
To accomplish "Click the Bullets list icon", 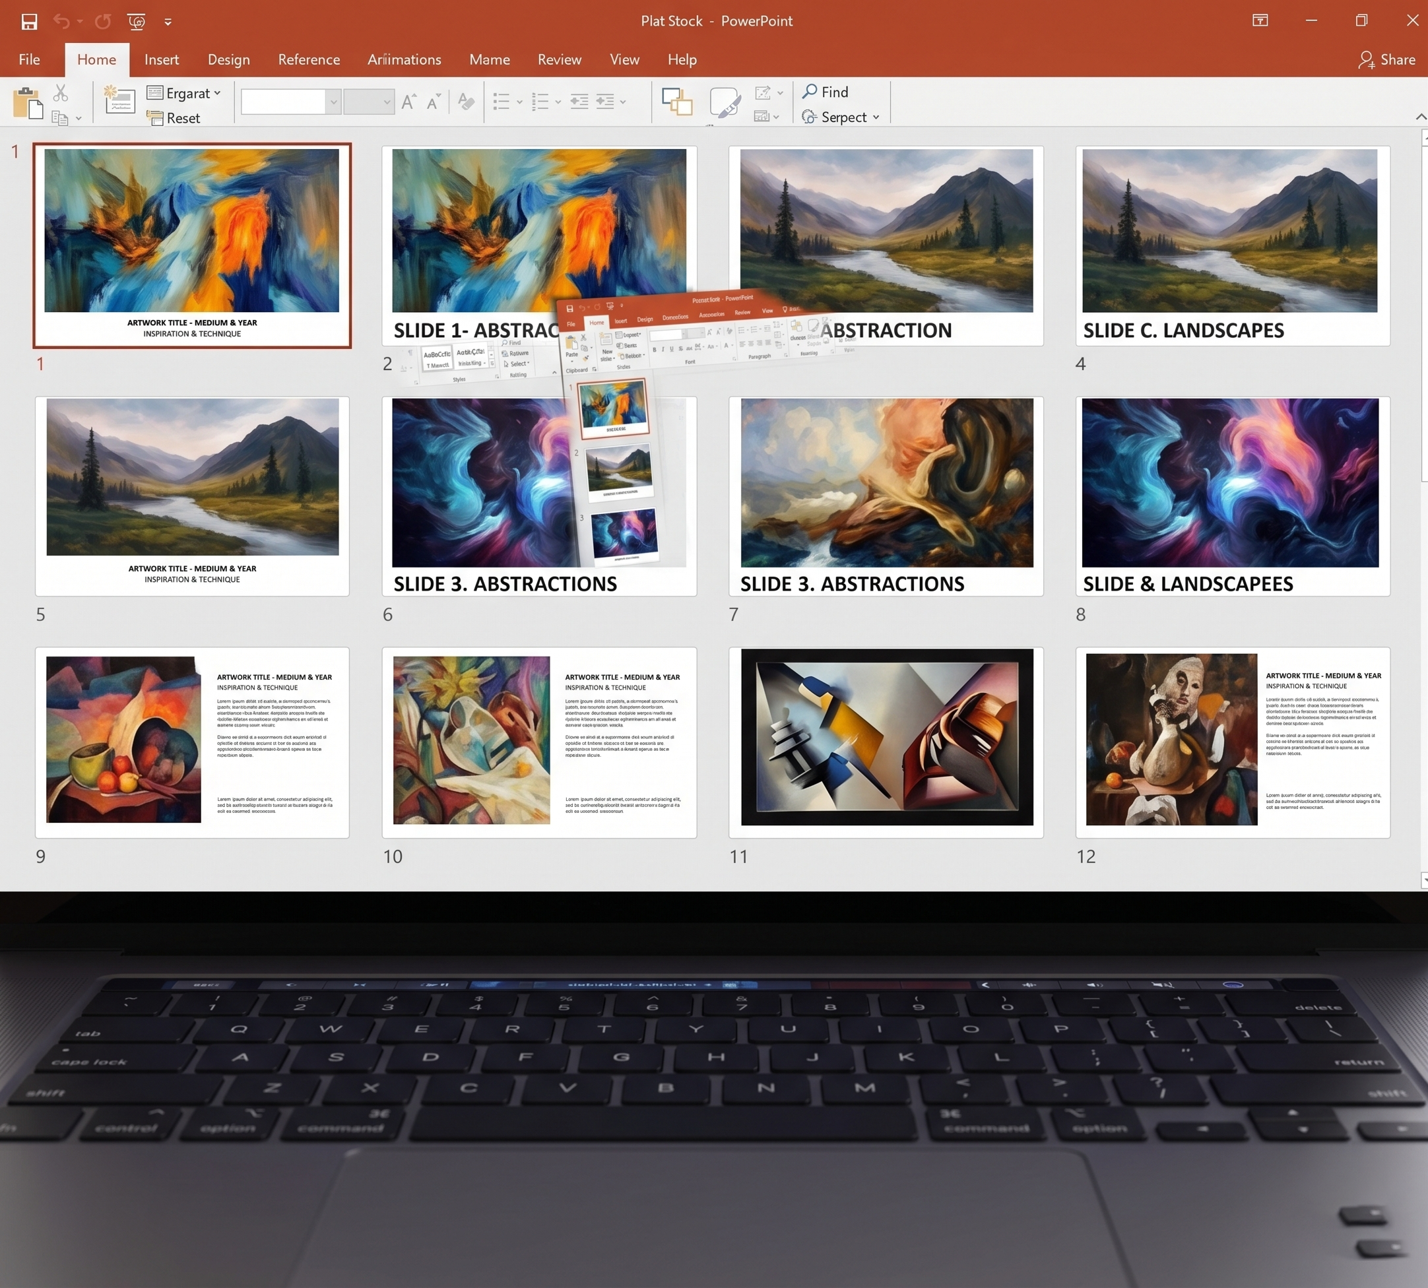I will point(502,102).
